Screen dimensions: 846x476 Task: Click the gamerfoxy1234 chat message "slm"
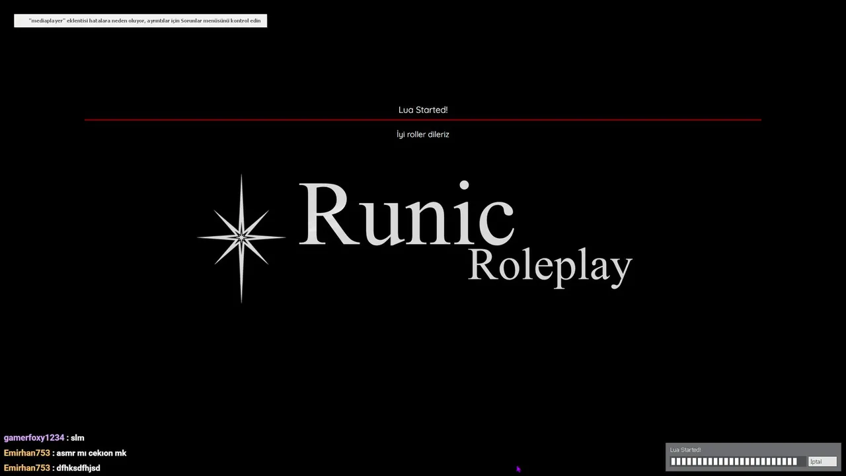tap(77, 438)
